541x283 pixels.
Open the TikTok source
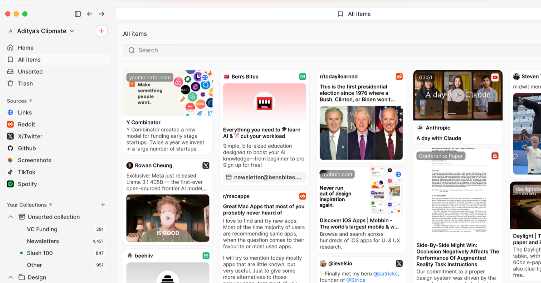26,172
